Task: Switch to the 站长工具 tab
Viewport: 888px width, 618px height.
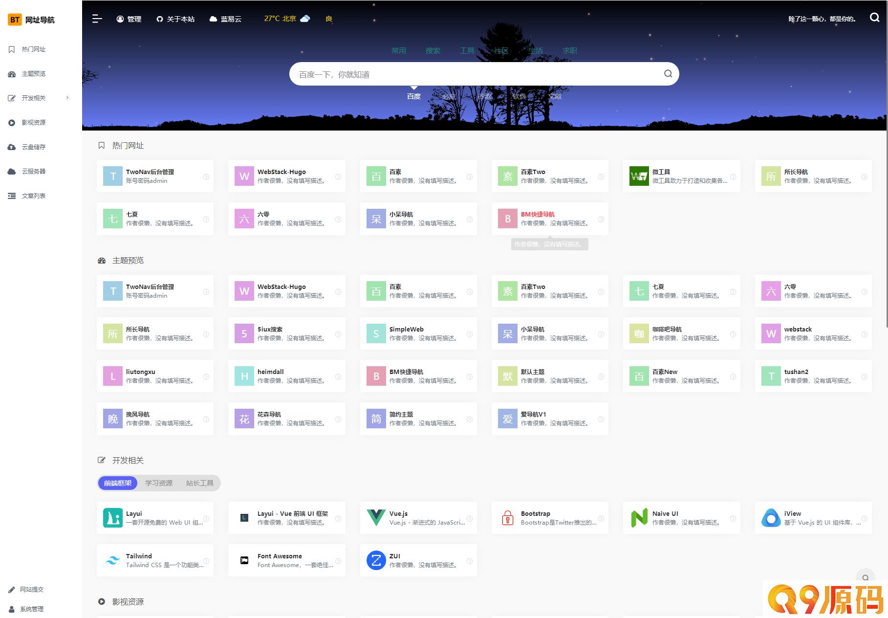Action: 200,483
